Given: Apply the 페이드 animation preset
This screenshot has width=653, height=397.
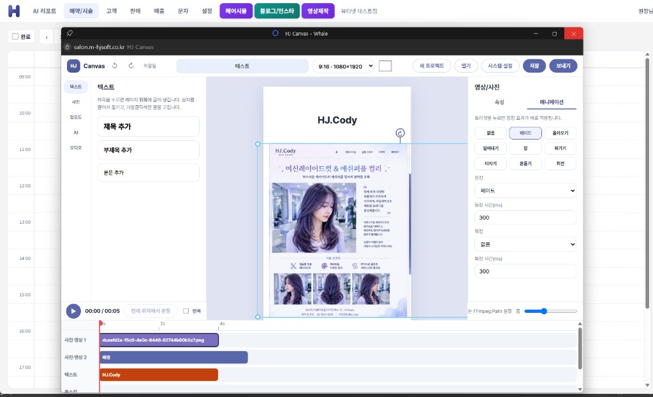Looking at the screenshot, I should pyautogui.click(x=525, y=133).
